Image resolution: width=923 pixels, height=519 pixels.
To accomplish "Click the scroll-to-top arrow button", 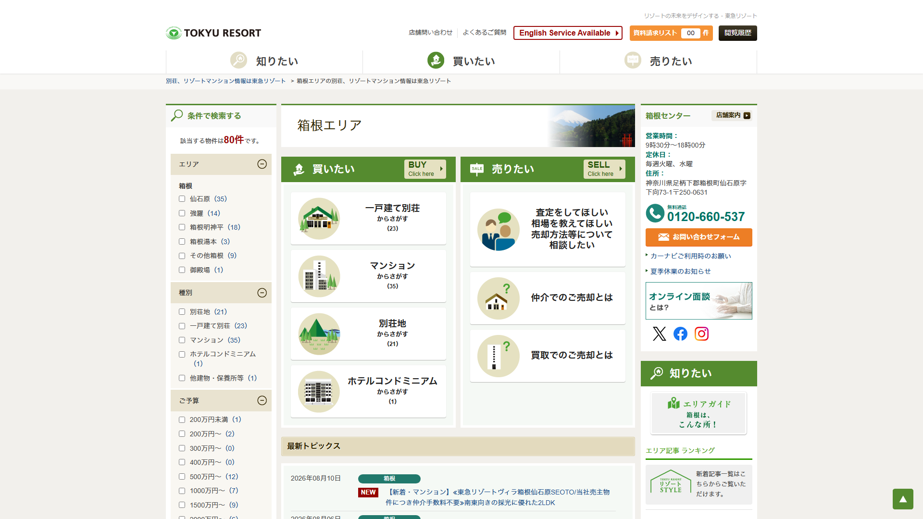I will [903, 499].
